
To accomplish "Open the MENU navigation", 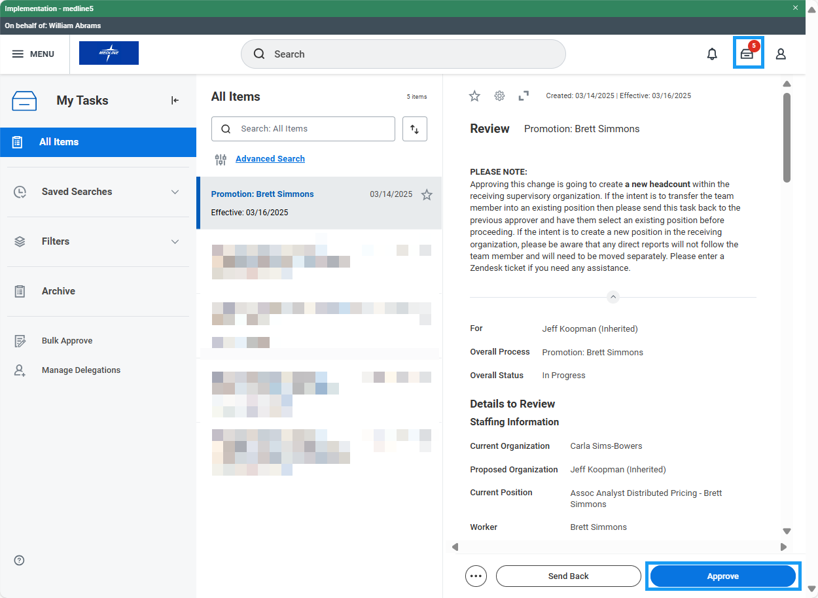I will (34, 54).
